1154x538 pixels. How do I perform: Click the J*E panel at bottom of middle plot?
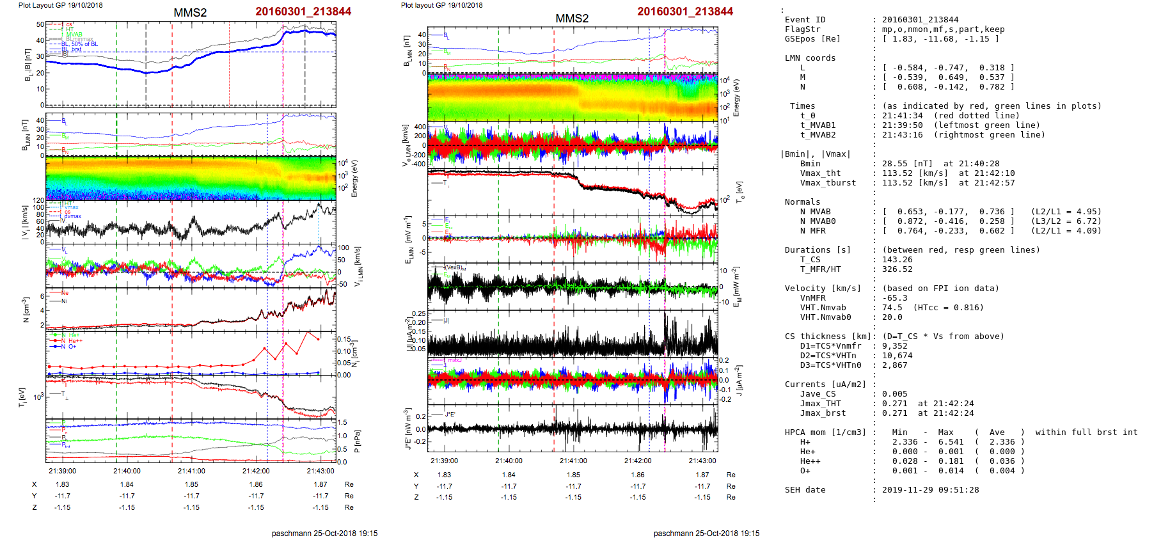point(573,429)
